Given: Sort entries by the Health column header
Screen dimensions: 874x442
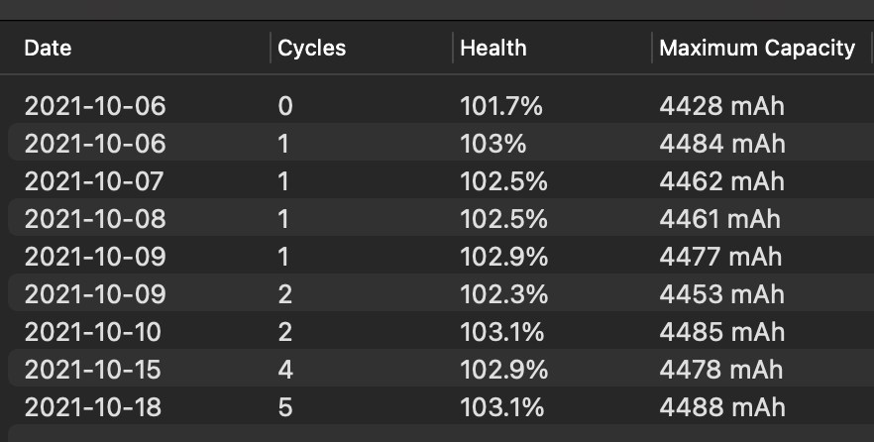Looking at the screenshot, I should tap(493, 49).
